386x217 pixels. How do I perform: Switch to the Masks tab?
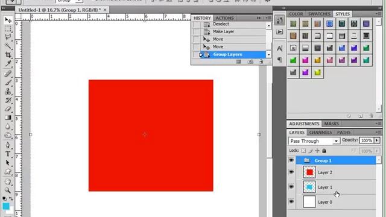click(x=331, y=124)
